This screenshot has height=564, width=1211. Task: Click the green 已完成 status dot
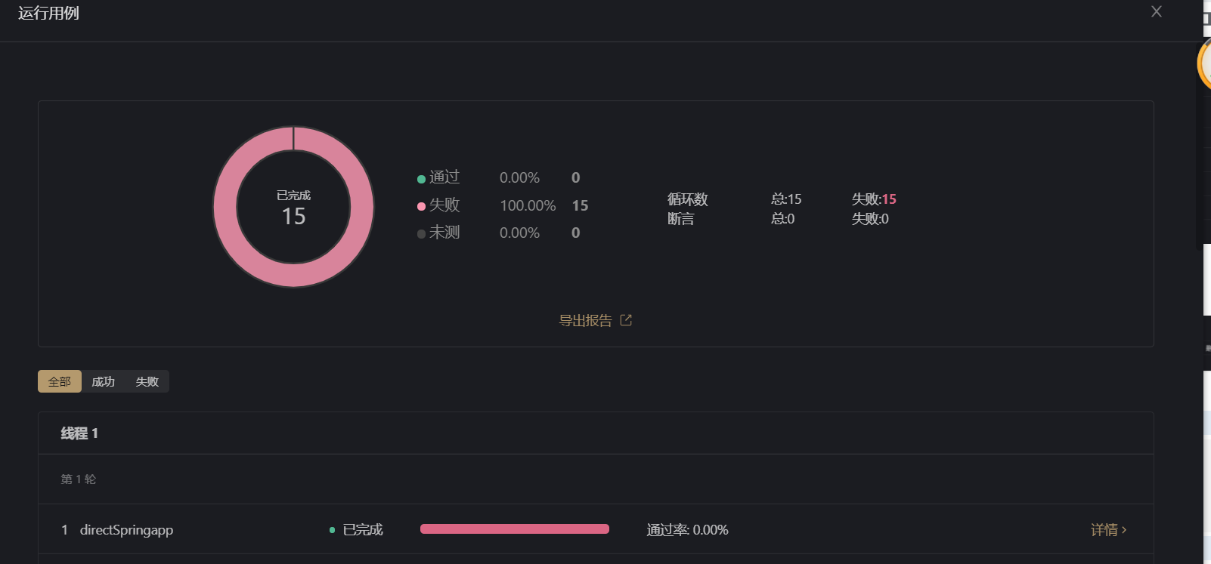332,530
